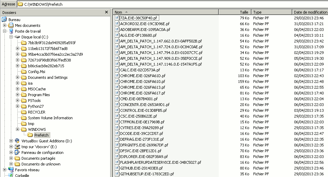Sort files by the Taille column

click(x=235, y=12)
